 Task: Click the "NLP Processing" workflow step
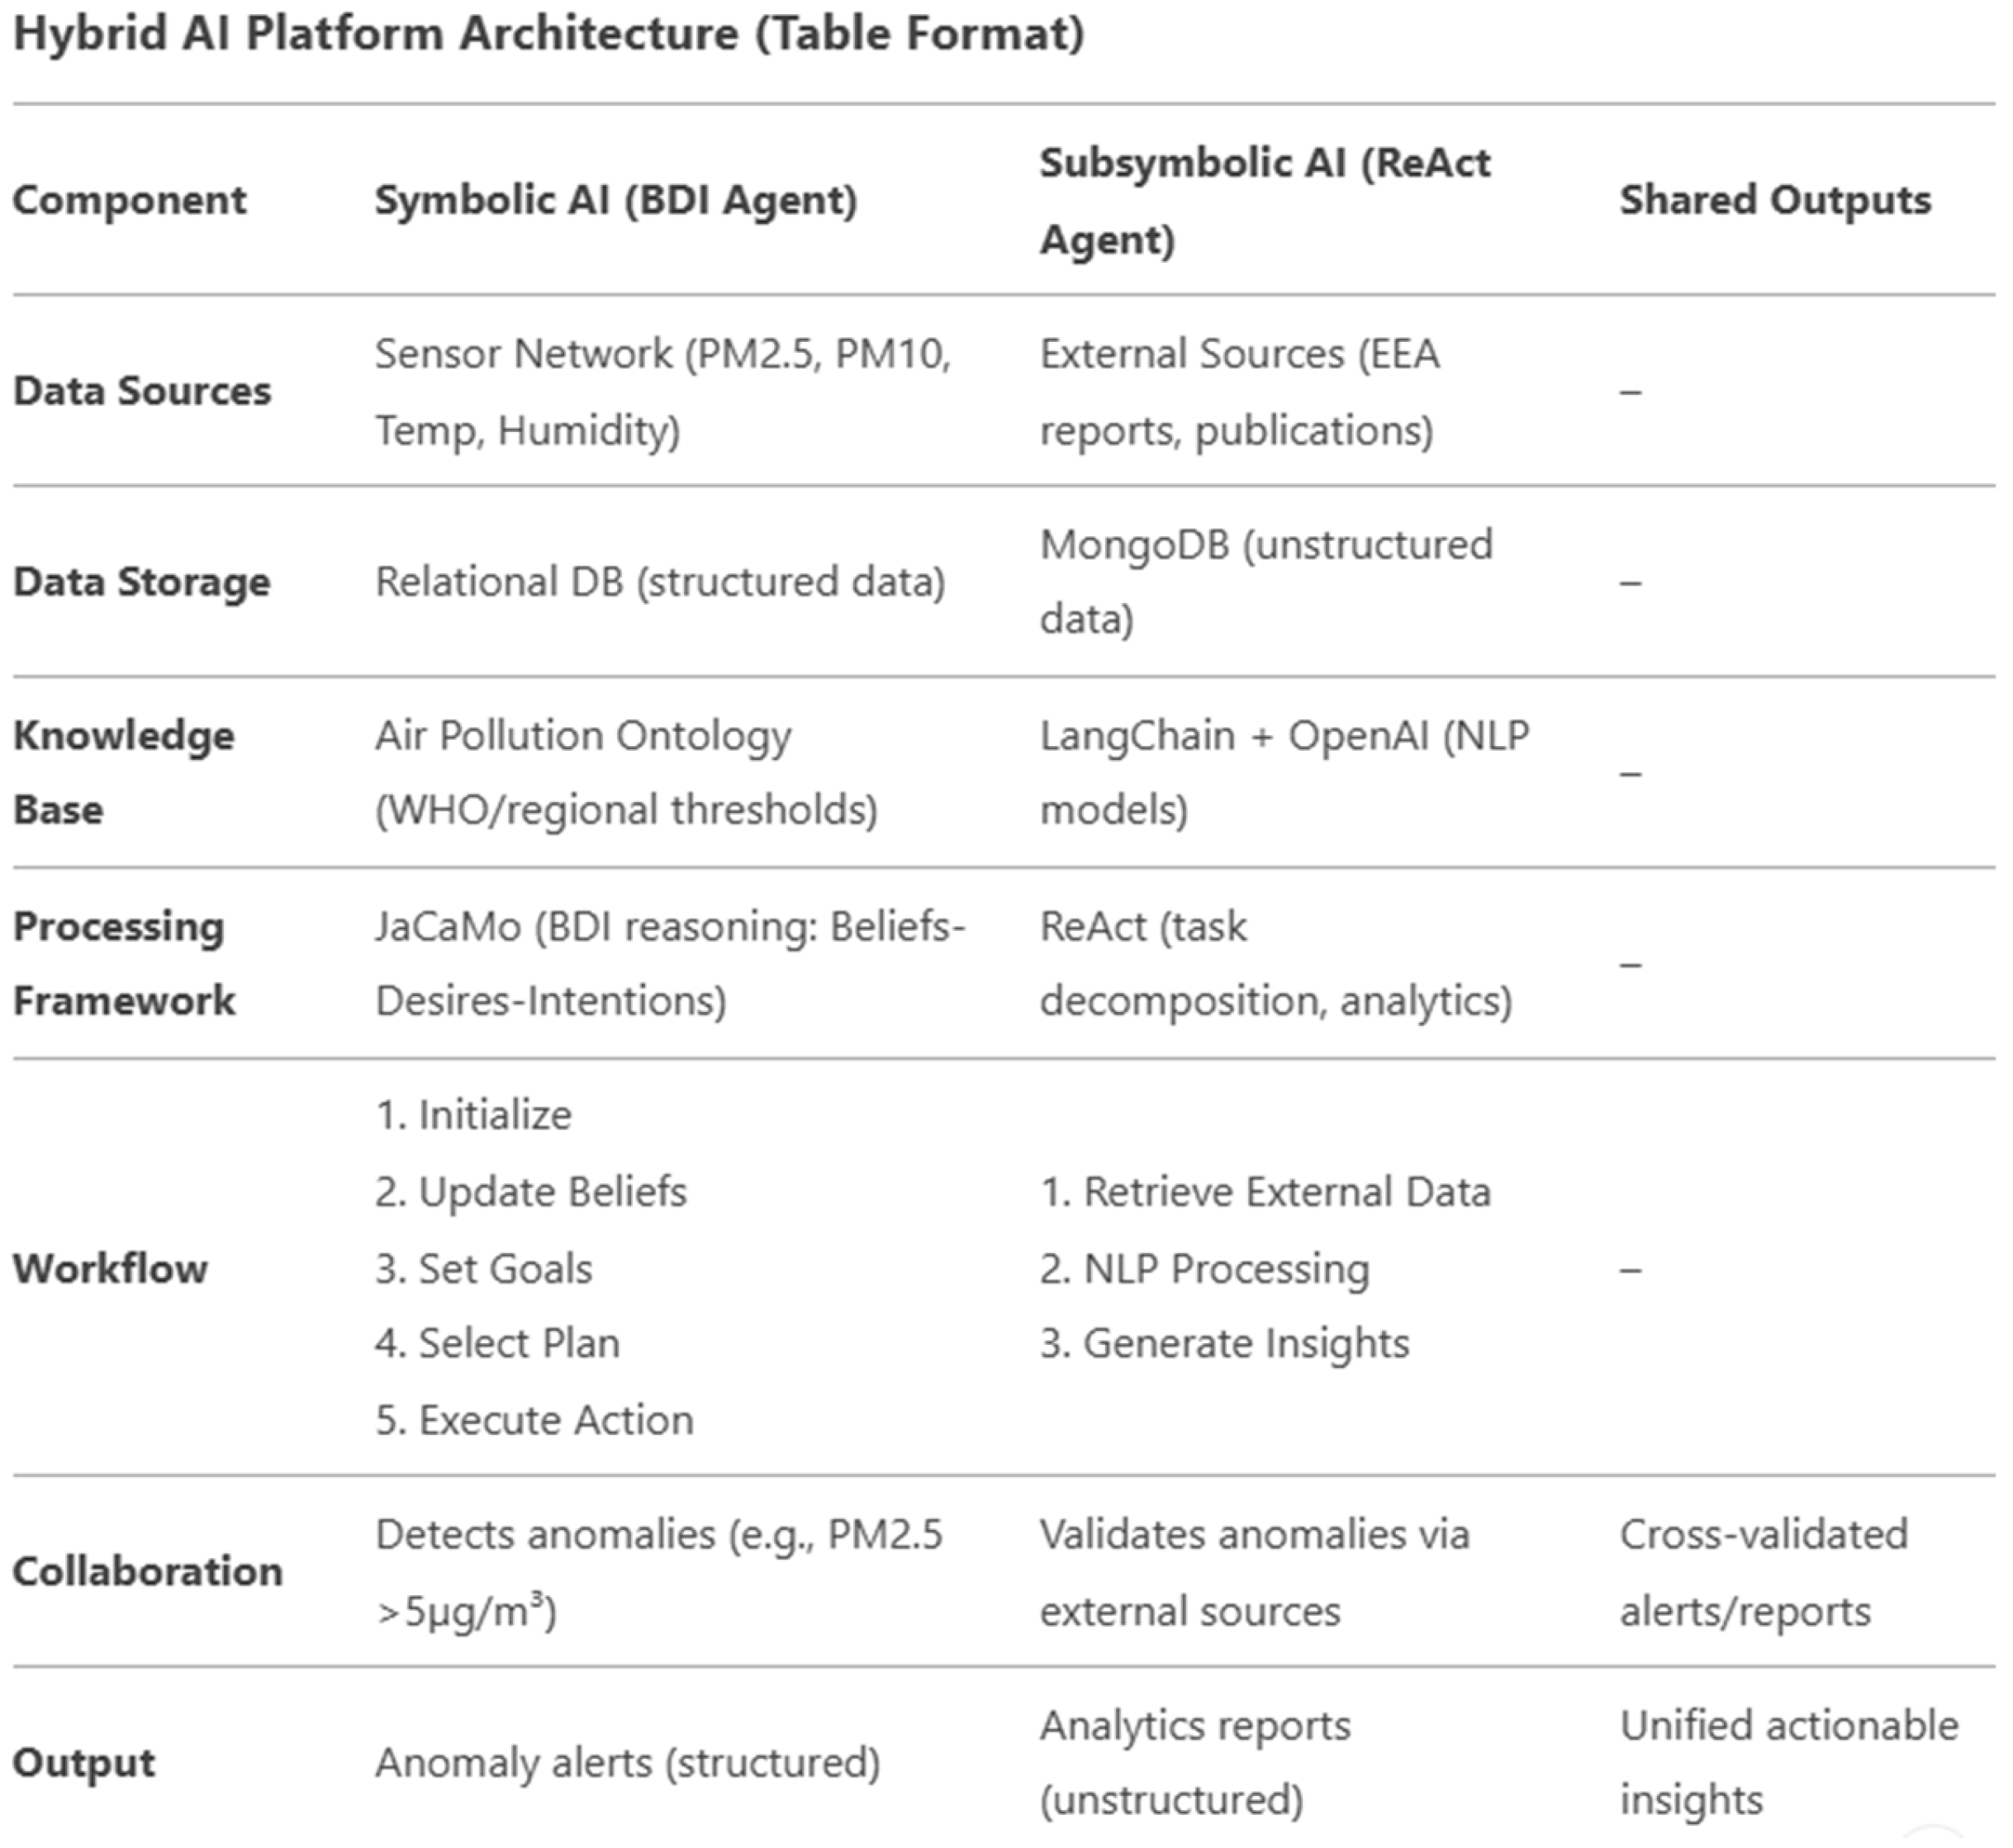click(x=1226, y=1269)
